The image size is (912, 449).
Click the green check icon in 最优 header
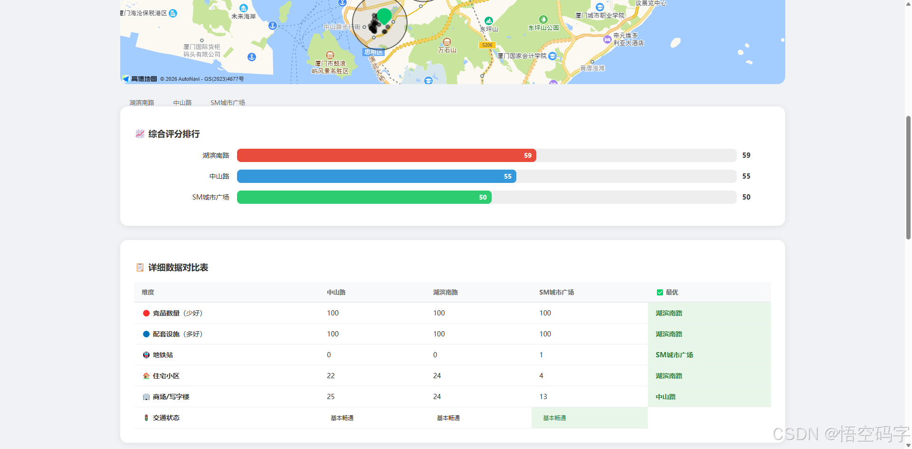coord(660,292)
